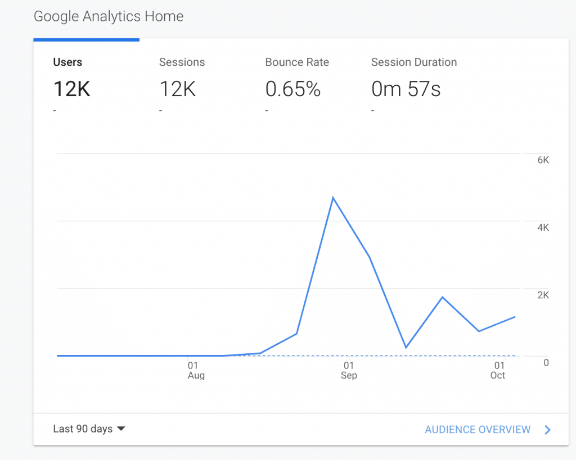576x460 pixels.
Task: Click the 4K y-axis label
Action: point(543,227)
